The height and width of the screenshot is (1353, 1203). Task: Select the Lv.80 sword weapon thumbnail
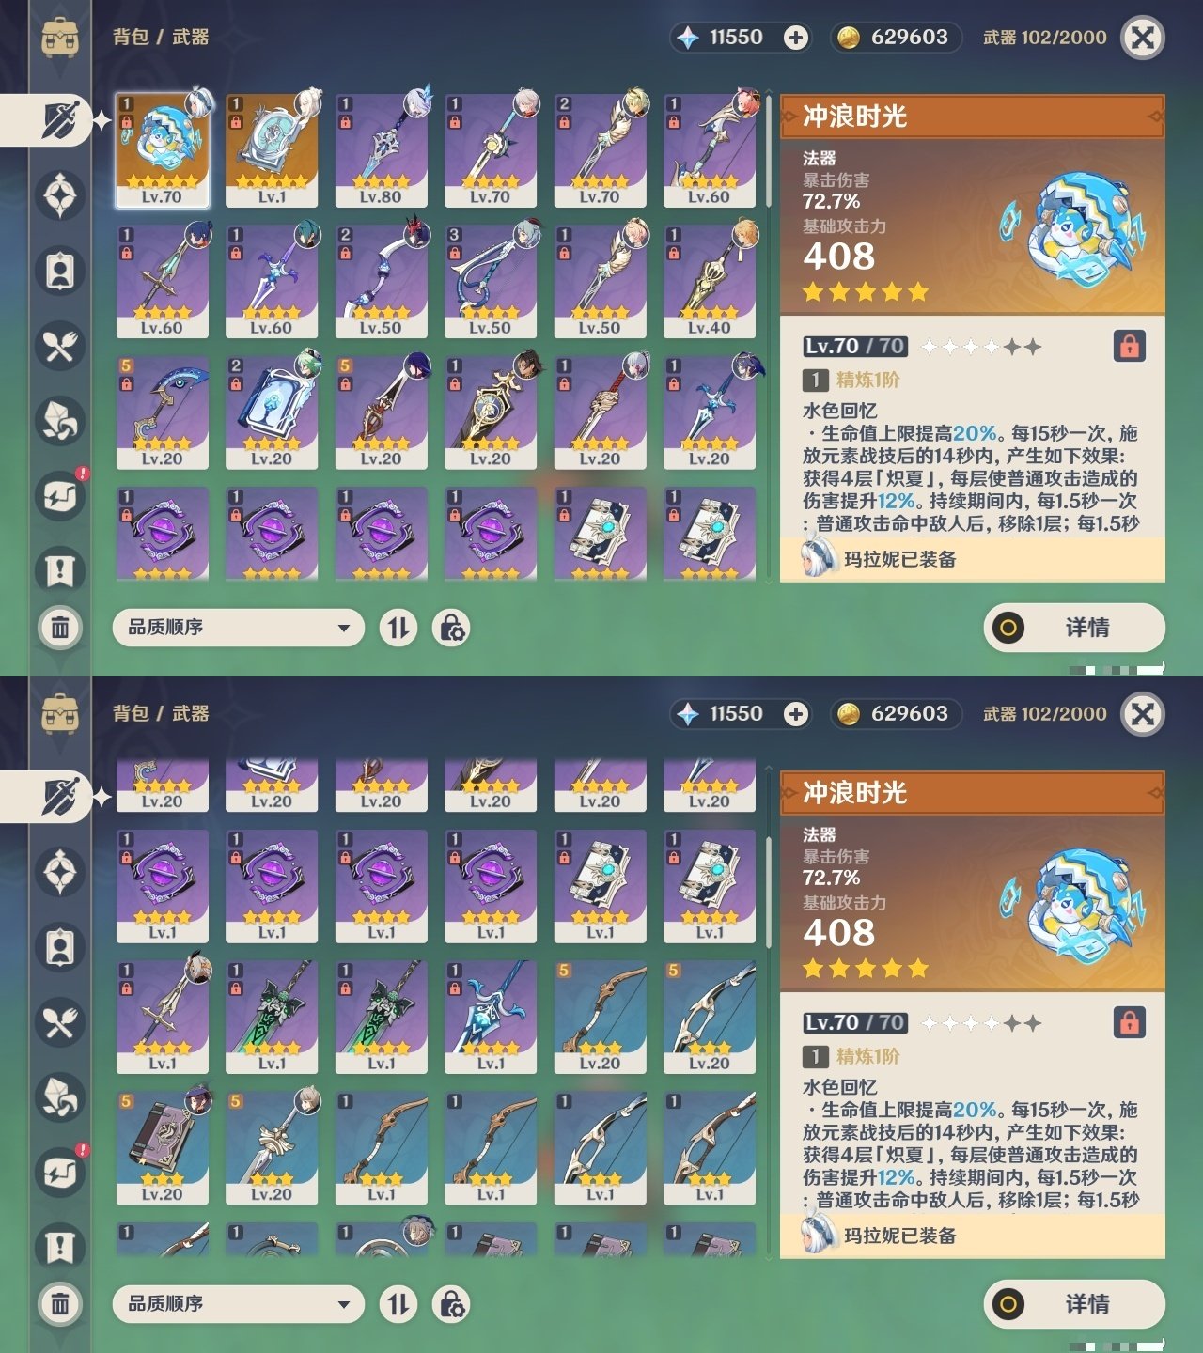[x=381, y=150]
